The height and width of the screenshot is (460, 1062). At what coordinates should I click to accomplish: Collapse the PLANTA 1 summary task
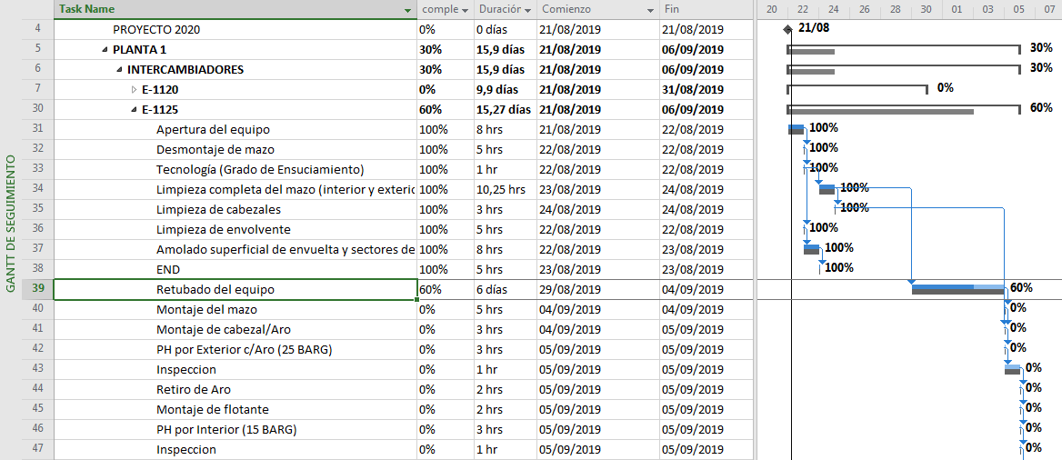pyautogui.click(x=105, y=50)
